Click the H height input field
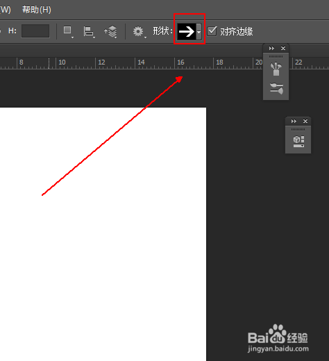The image size is (329, 361). coord(35,31)
